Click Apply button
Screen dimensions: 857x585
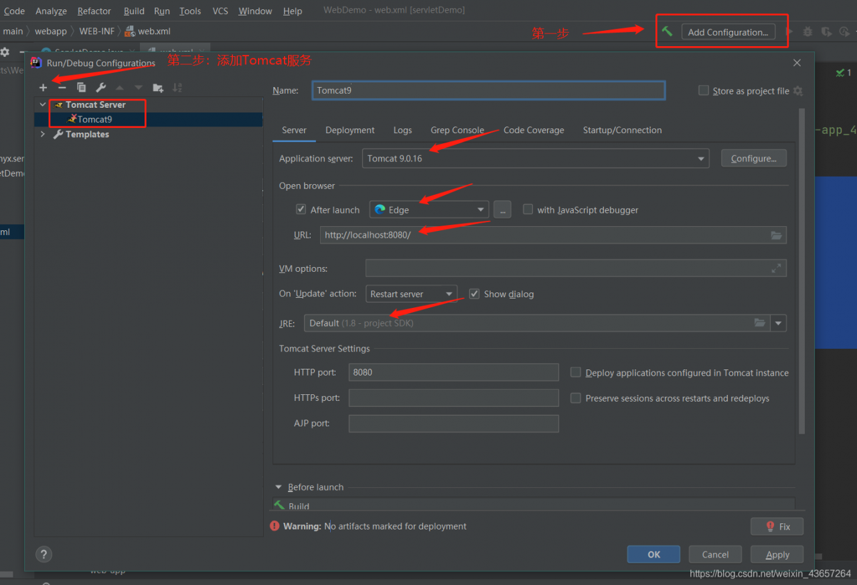coord(777,554)
